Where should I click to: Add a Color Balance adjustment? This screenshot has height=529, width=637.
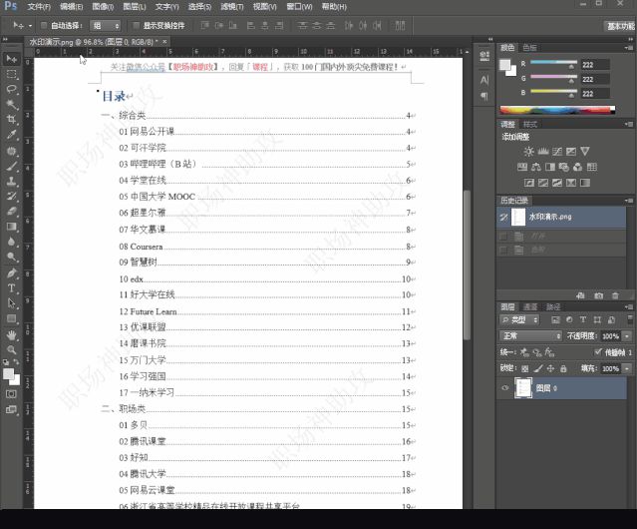point(536,167)
